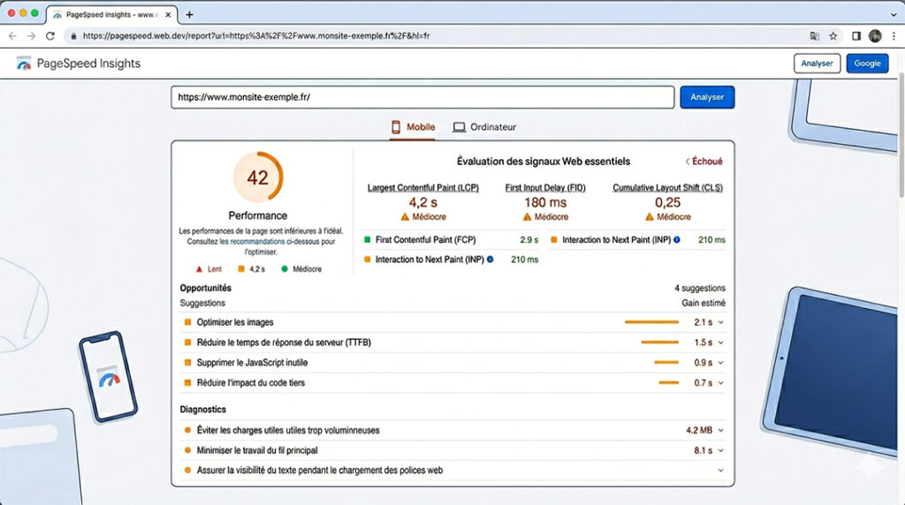
Task: Click the PageSpeed Insights logo
Action: tap(24, 64)
